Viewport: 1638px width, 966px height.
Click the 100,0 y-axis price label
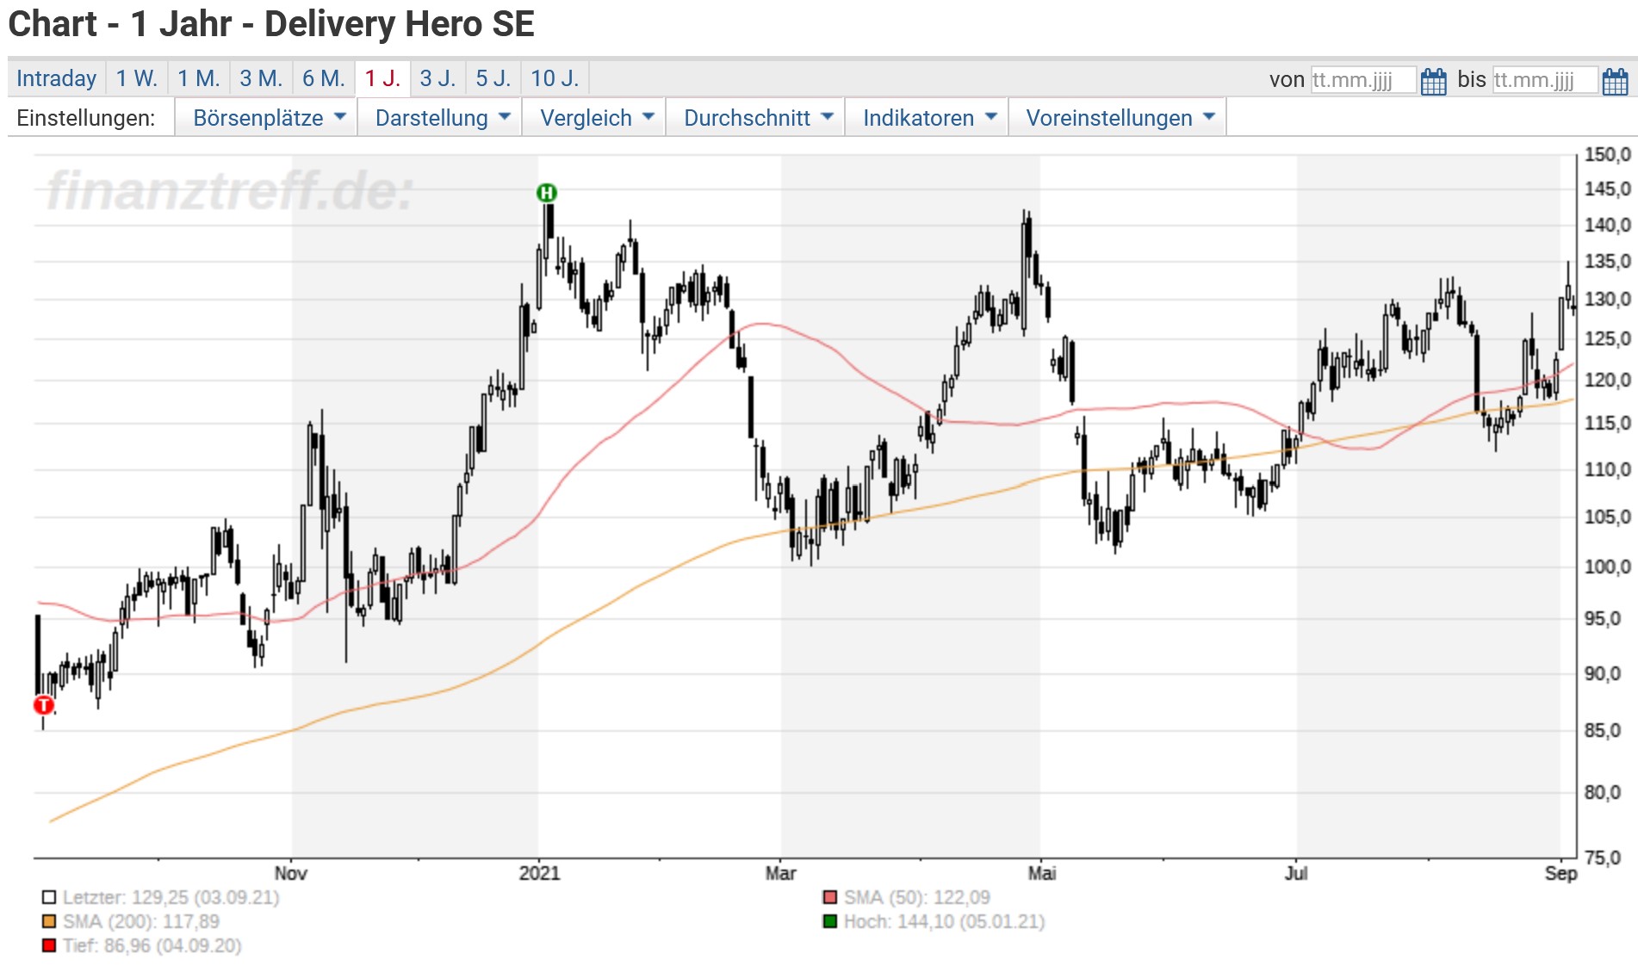(1608, 567)
